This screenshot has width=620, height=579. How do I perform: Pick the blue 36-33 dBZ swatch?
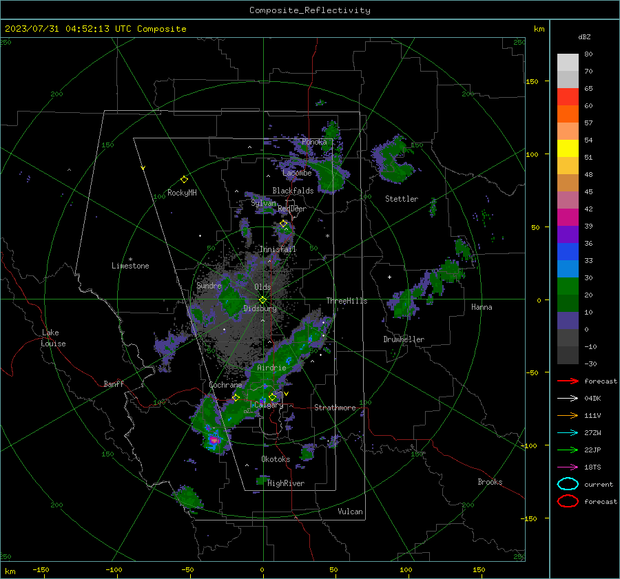click(568, 252)
